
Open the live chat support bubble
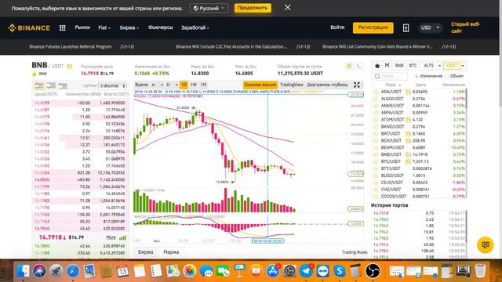point(486,245)
